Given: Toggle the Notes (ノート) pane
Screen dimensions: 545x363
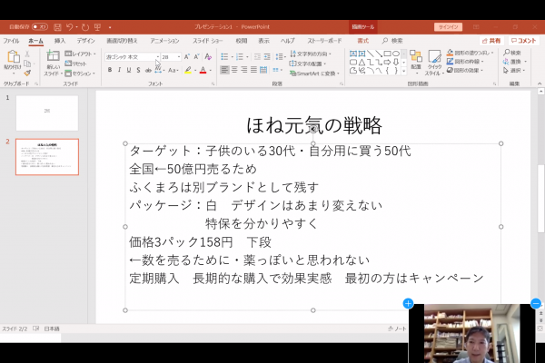Looking at the screenshot, I should 396,328.
